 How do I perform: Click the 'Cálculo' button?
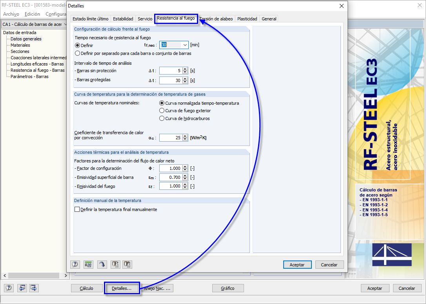pos(86,288)
